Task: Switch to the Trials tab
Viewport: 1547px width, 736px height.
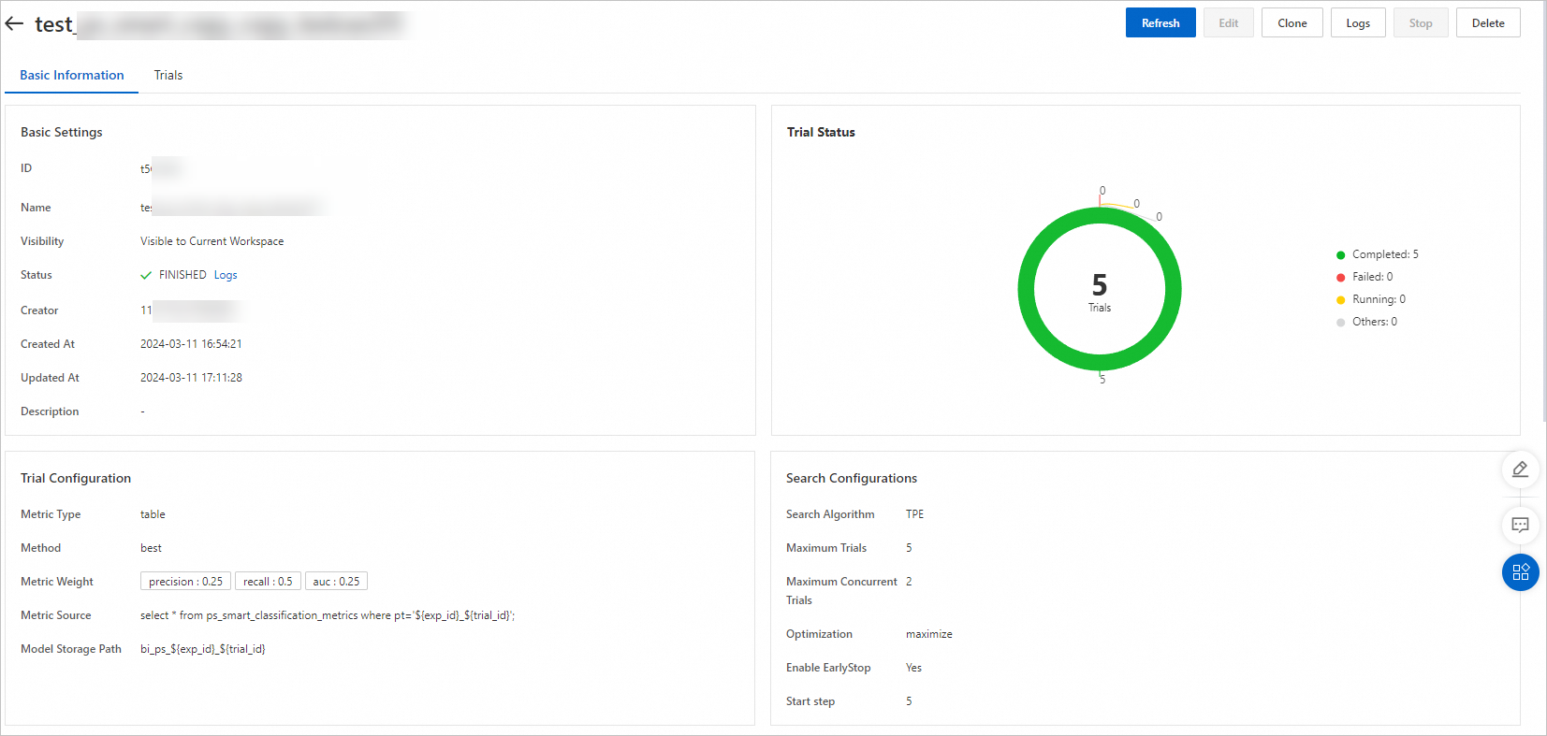Action: [168, 75]
